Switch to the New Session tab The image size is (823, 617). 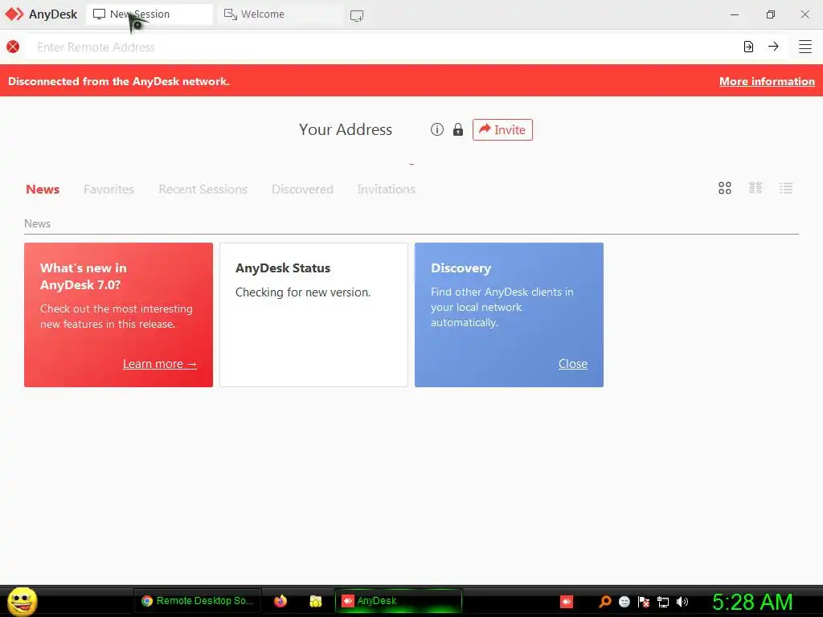[x=149, y=14]
